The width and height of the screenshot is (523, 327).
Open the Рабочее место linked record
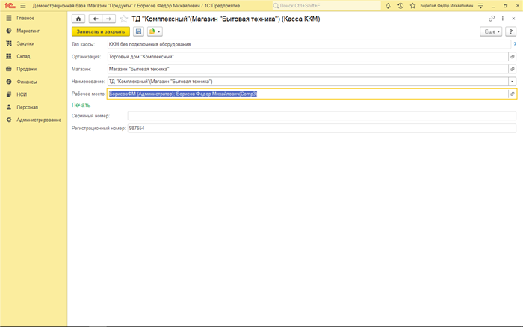513,94
